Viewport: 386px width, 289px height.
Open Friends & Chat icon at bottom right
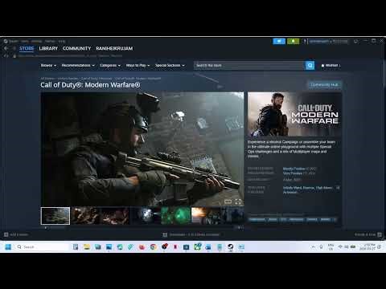tap(380, 234)
